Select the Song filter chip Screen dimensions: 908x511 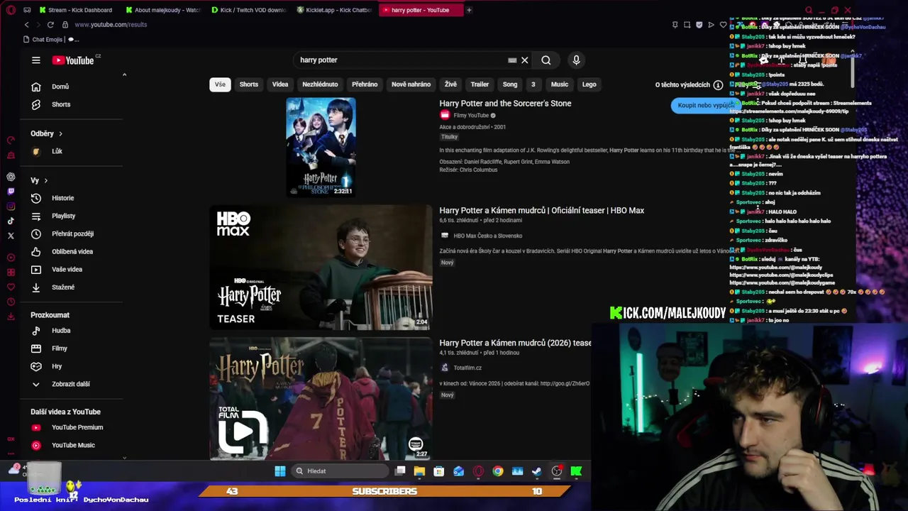pos(510,84)
